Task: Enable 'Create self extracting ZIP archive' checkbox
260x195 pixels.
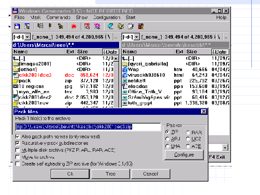Action: [x=17, y=164]
